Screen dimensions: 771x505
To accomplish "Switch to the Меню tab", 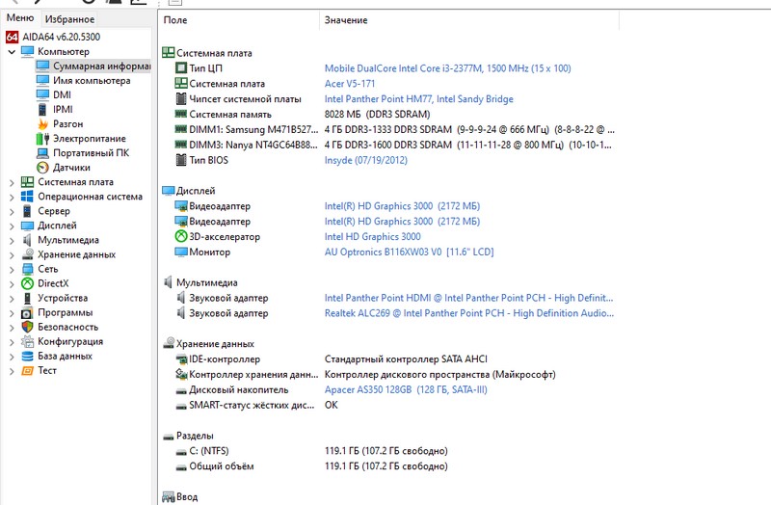I will [x=20, y=18].
